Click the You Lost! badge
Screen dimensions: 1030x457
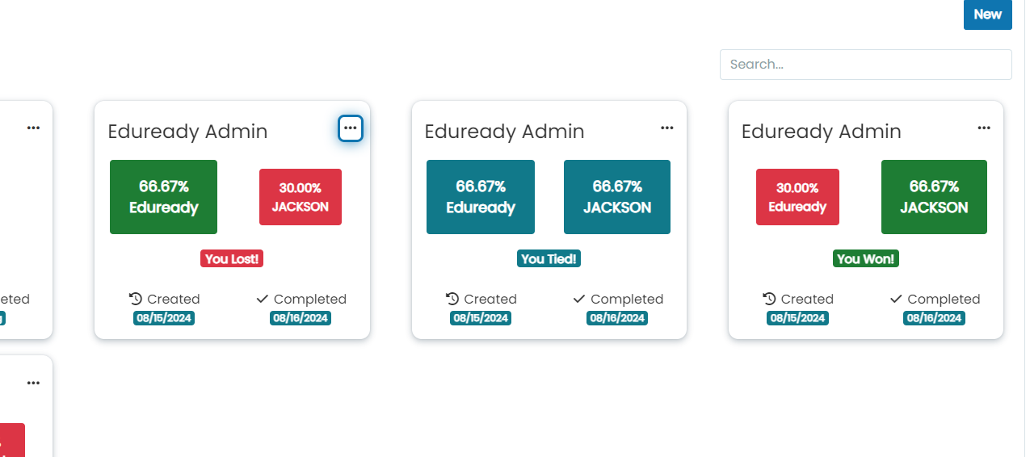[x=233, y=259]
